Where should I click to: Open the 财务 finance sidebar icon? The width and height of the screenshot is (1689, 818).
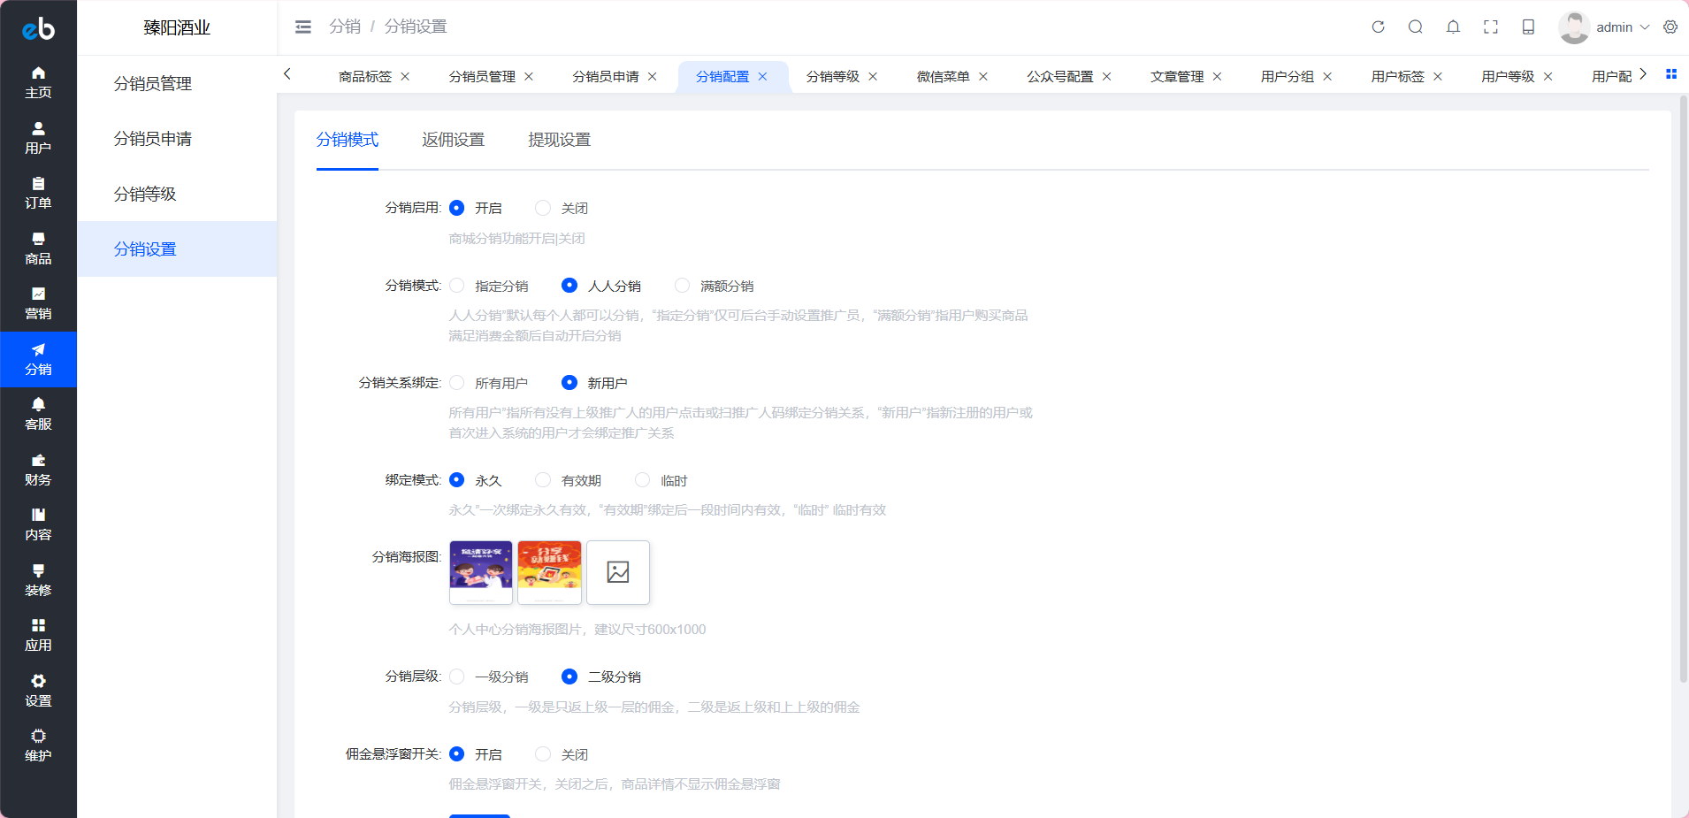38,470
